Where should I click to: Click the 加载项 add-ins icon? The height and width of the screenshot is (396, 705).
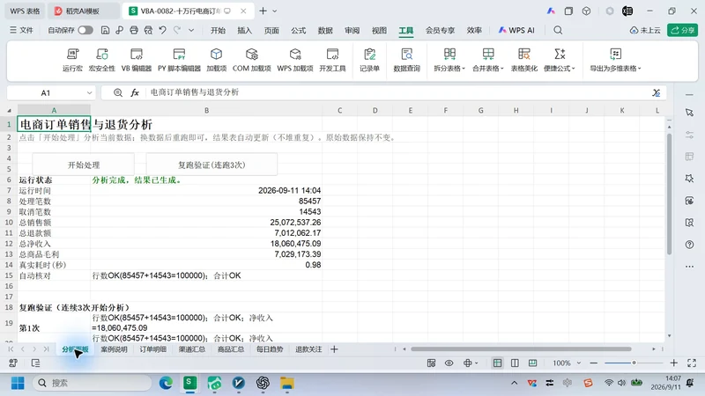coord(216,60)
